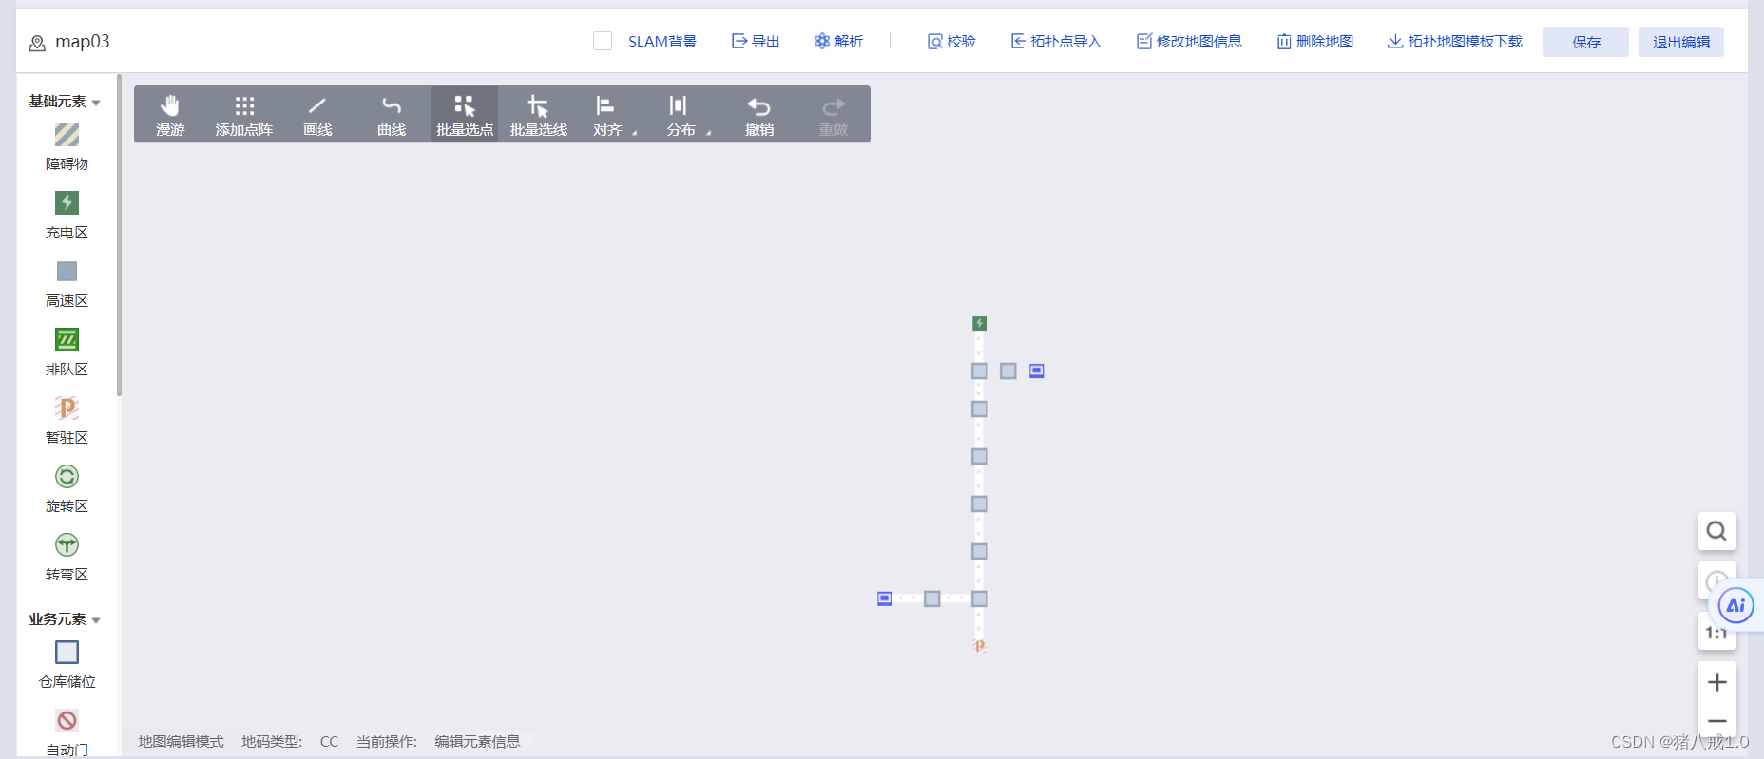Viewport: 1764px width, 759px height.
Task: Click the 地图编辑模式 status label
Action: click(181, 741)
